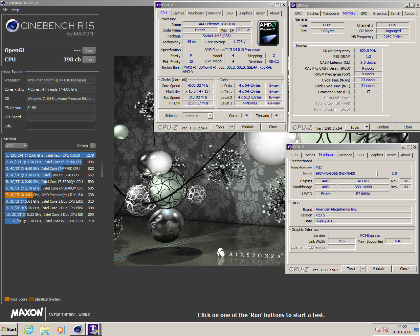Click Validate in Mainboard CPU-Z window

point(379,269)
